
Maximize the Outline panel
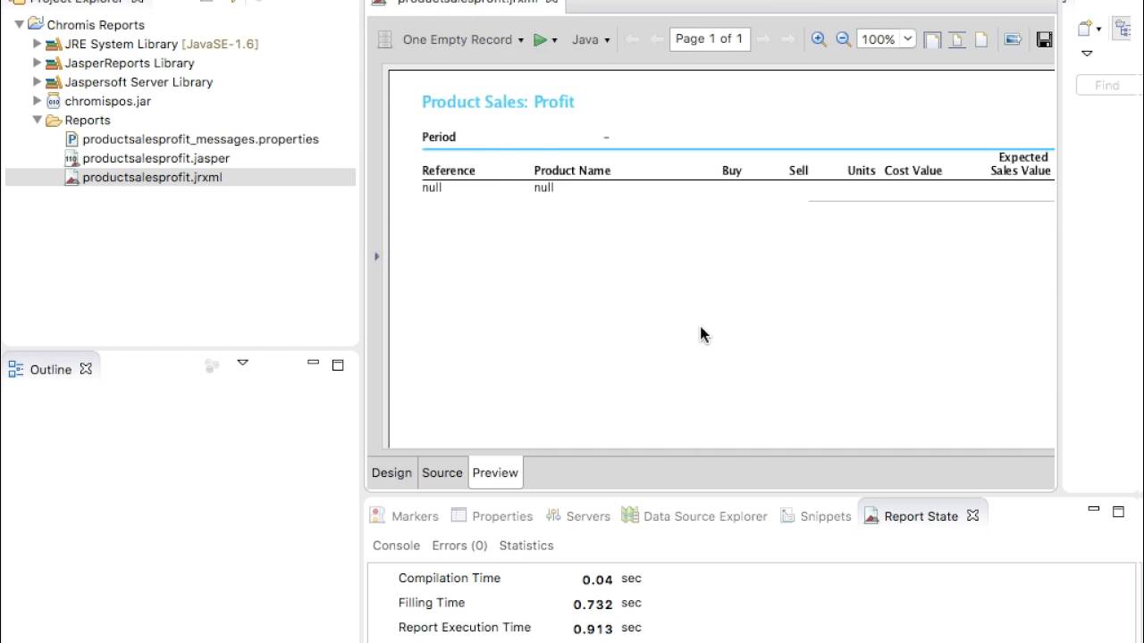(338, 364)
